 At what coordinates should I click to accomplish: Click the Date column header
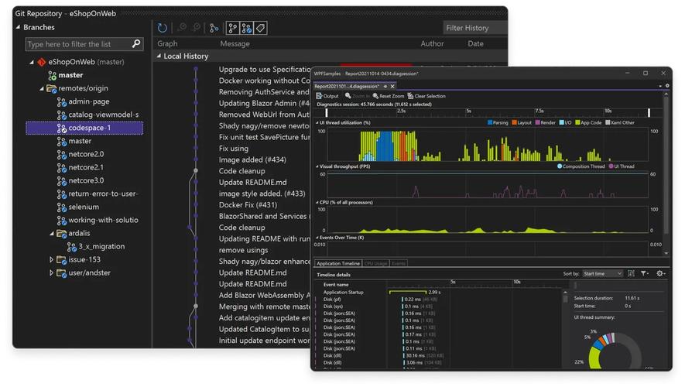pos(475,43)
